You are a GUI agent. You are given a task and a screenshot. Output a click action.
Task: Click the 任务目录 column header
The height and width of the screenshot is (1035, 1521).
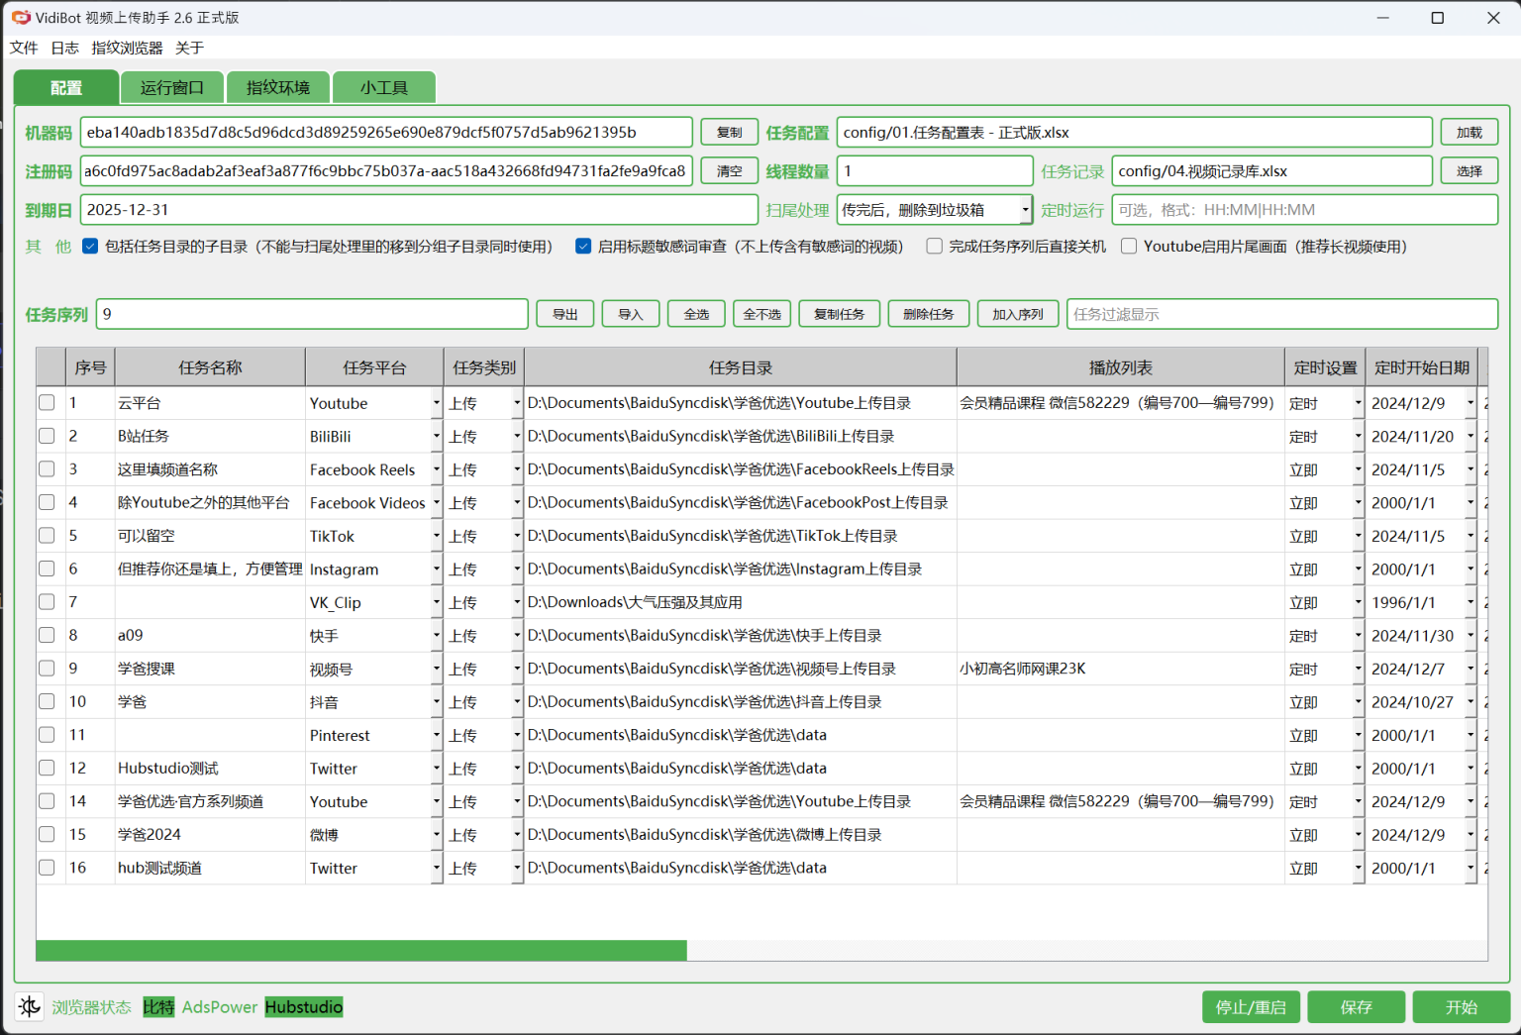[x=741, y=367]
